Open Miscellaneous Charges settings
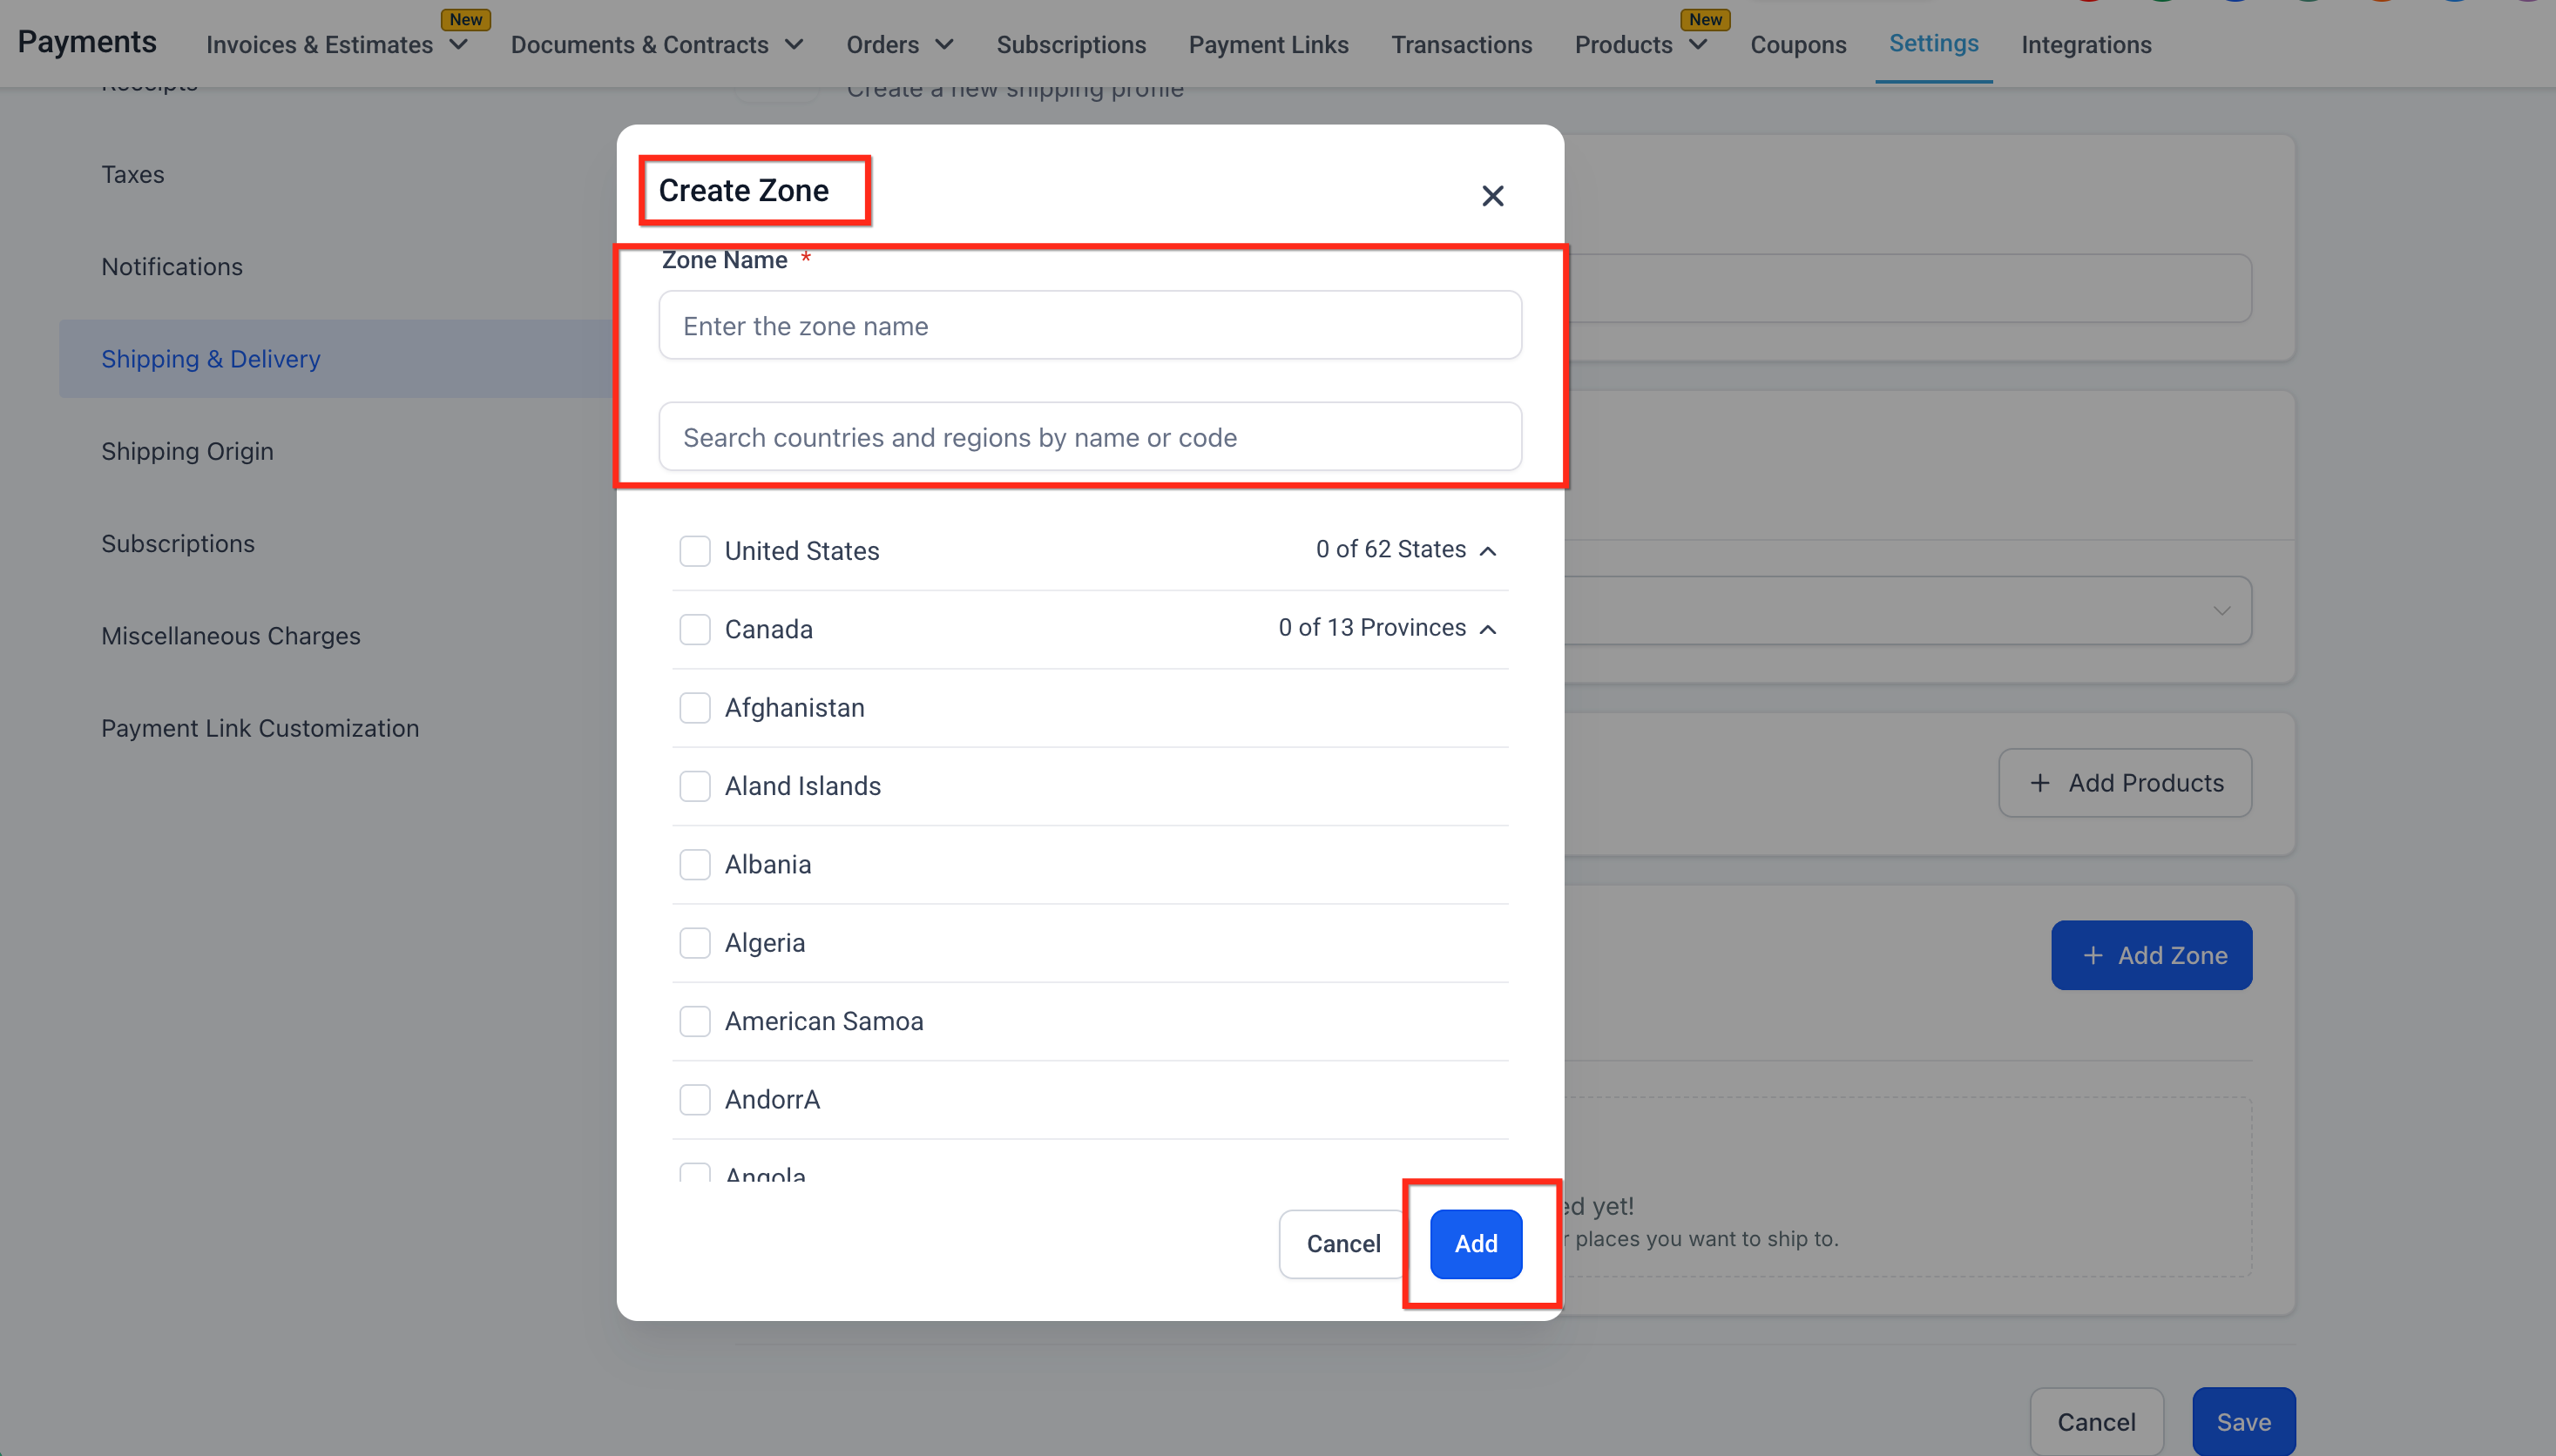Viewport: 2556px width, 1456px height. tap(230, 636)
